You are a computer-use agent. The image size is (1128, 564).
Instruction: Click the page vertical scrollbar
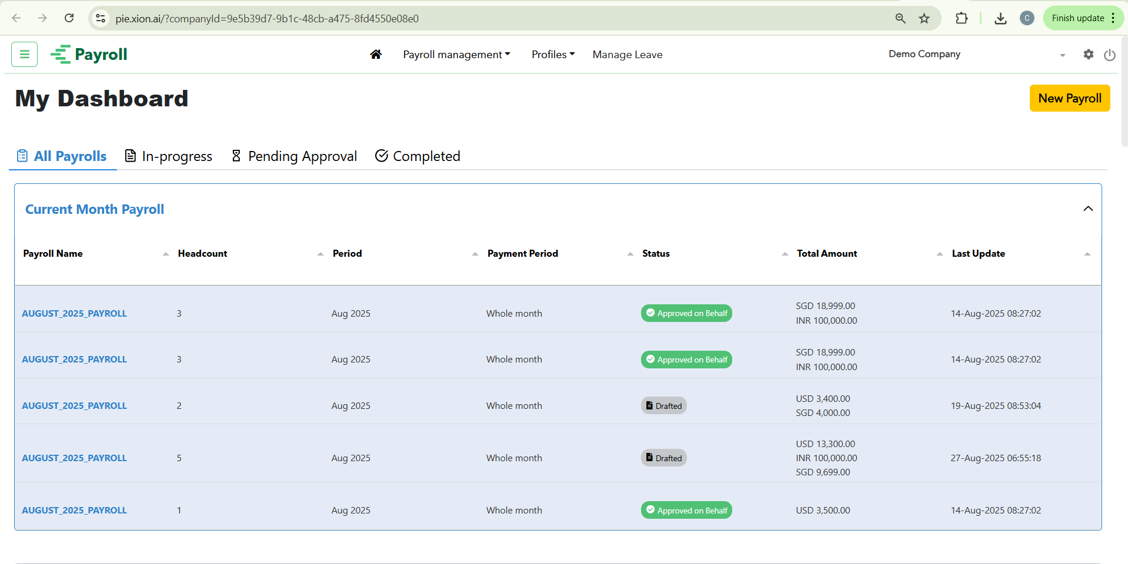[x=1124, y=91]
